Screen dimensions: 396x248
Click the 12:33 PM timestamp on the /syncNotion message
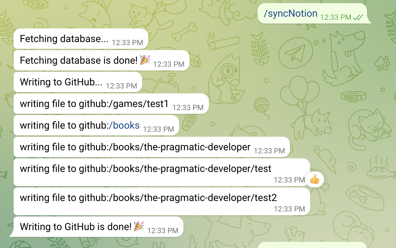point(335,17)
